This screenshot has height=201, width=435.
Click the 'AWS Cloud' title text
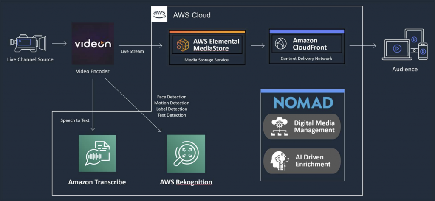(192, 15)
